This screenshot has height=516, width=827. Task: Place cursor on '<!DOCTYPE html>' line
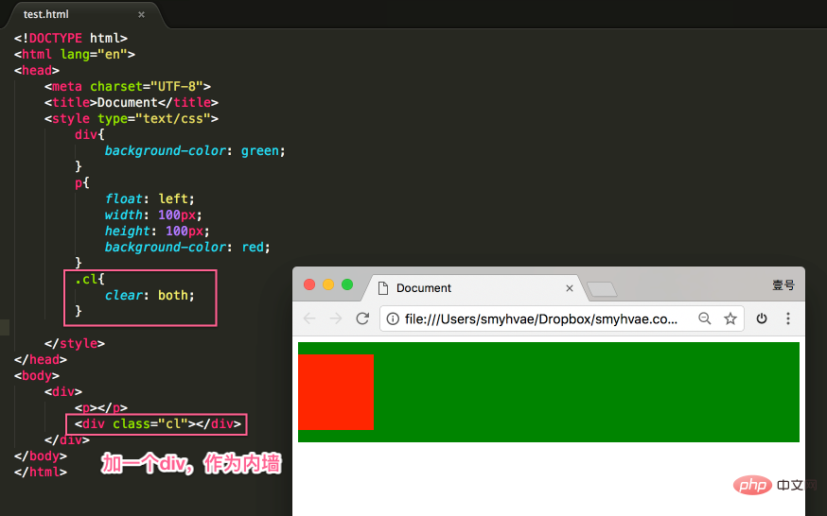(71, 39)
